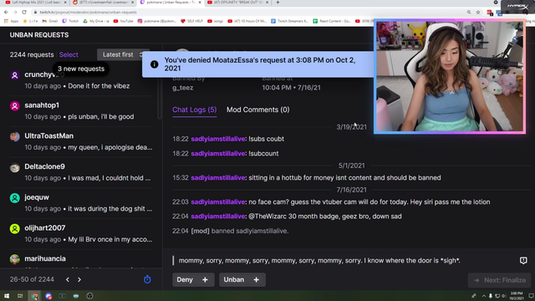Open the report icon beside request message
535x301 pixels.
[523, 260]
